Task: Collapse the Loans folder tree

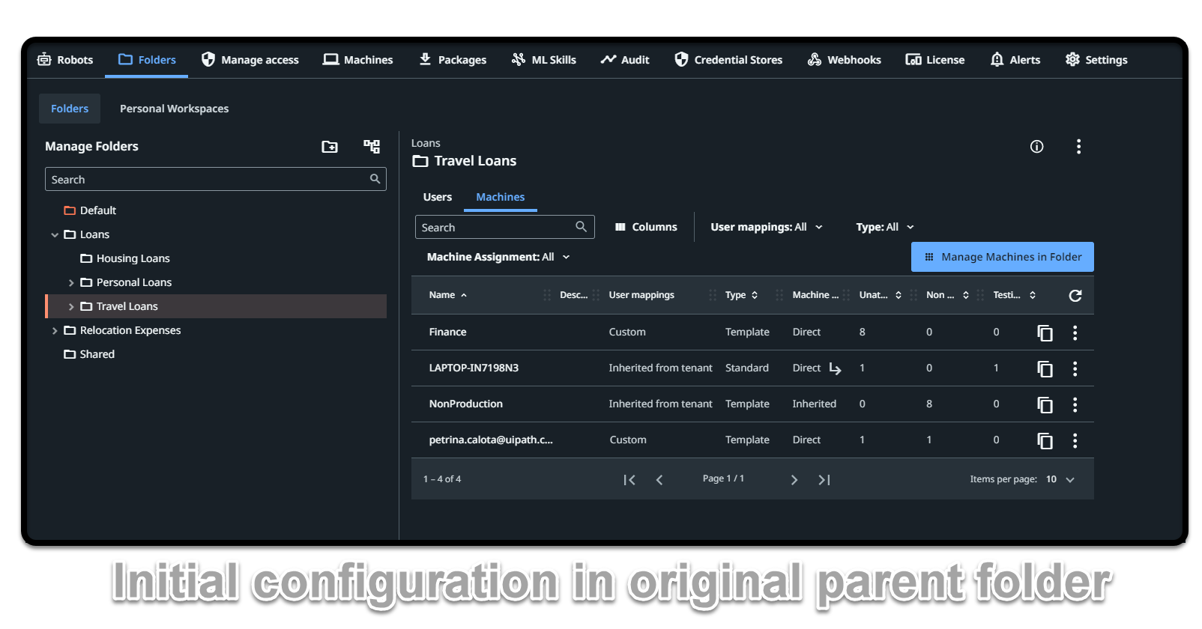Action: [55, 235]
